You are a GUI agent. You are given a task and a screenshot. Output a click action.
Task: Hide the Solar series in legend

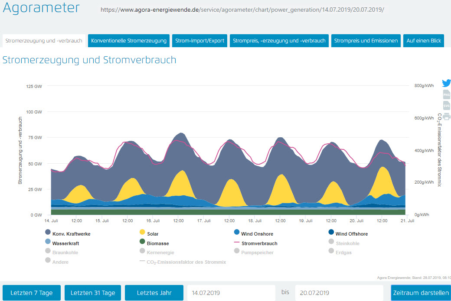point(153,234)
